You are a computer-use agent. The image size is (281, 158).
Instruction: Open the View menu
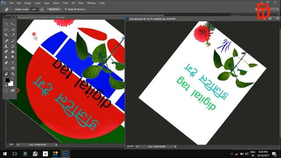pyautogui.click(x=81, y=3)
